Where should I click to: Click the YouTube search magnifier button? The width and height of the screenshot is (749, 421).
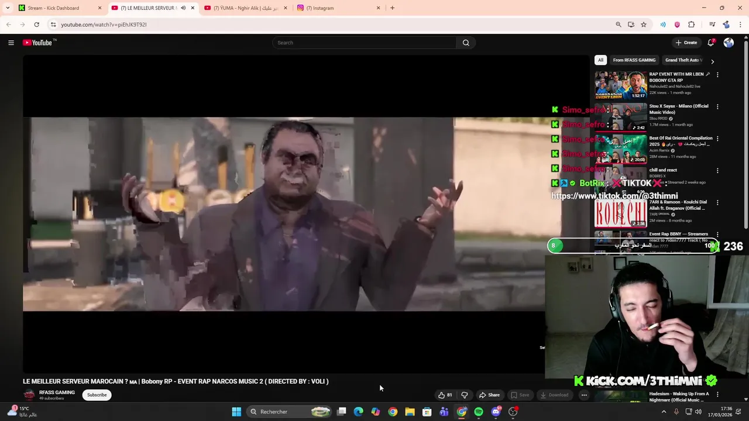click(x=466, y=43)
